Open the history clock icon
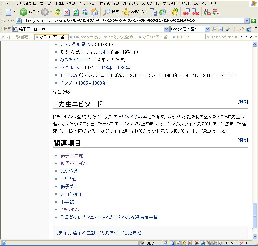Image resolution: width=258 pixels, height=246 pixels. 163,12
